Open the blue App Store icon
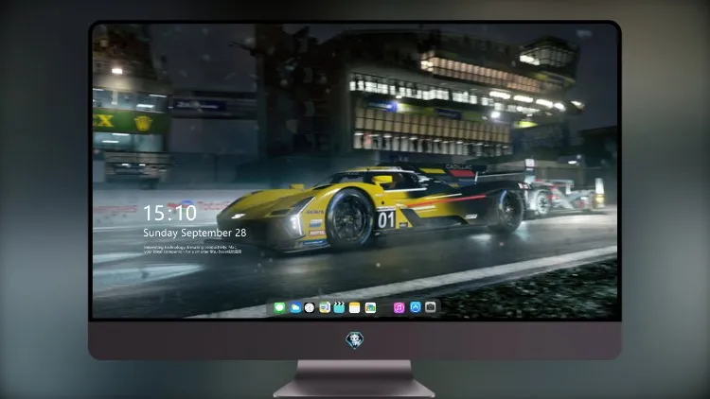 [x=416, y=307]
